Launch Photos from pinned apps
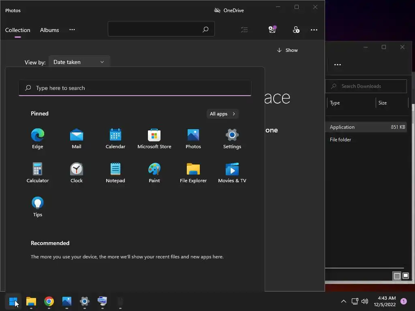The image size is (415, 311). (x=193, y=139)
